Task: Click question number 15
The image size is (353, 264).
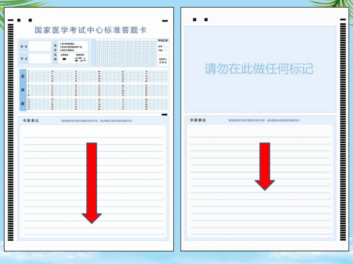Action: click(x=29, y=109)
